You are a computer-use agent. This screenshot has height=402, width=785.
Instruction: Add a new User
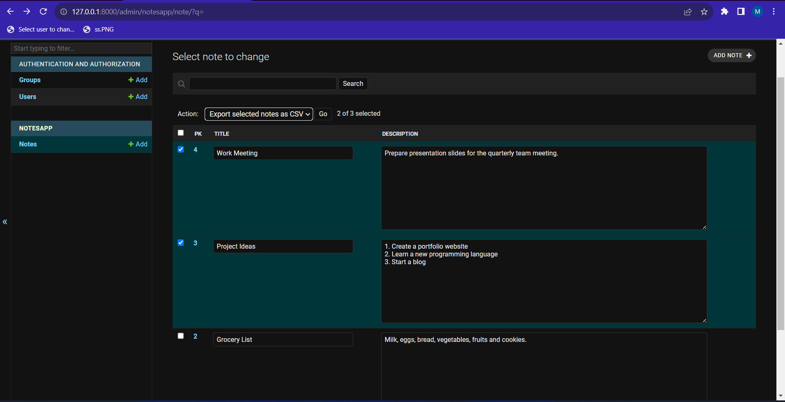(138, 97)
